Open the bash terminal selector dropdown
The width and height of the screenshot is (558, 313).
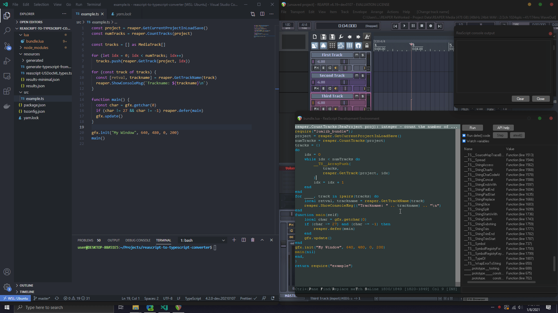coord(203,240)
